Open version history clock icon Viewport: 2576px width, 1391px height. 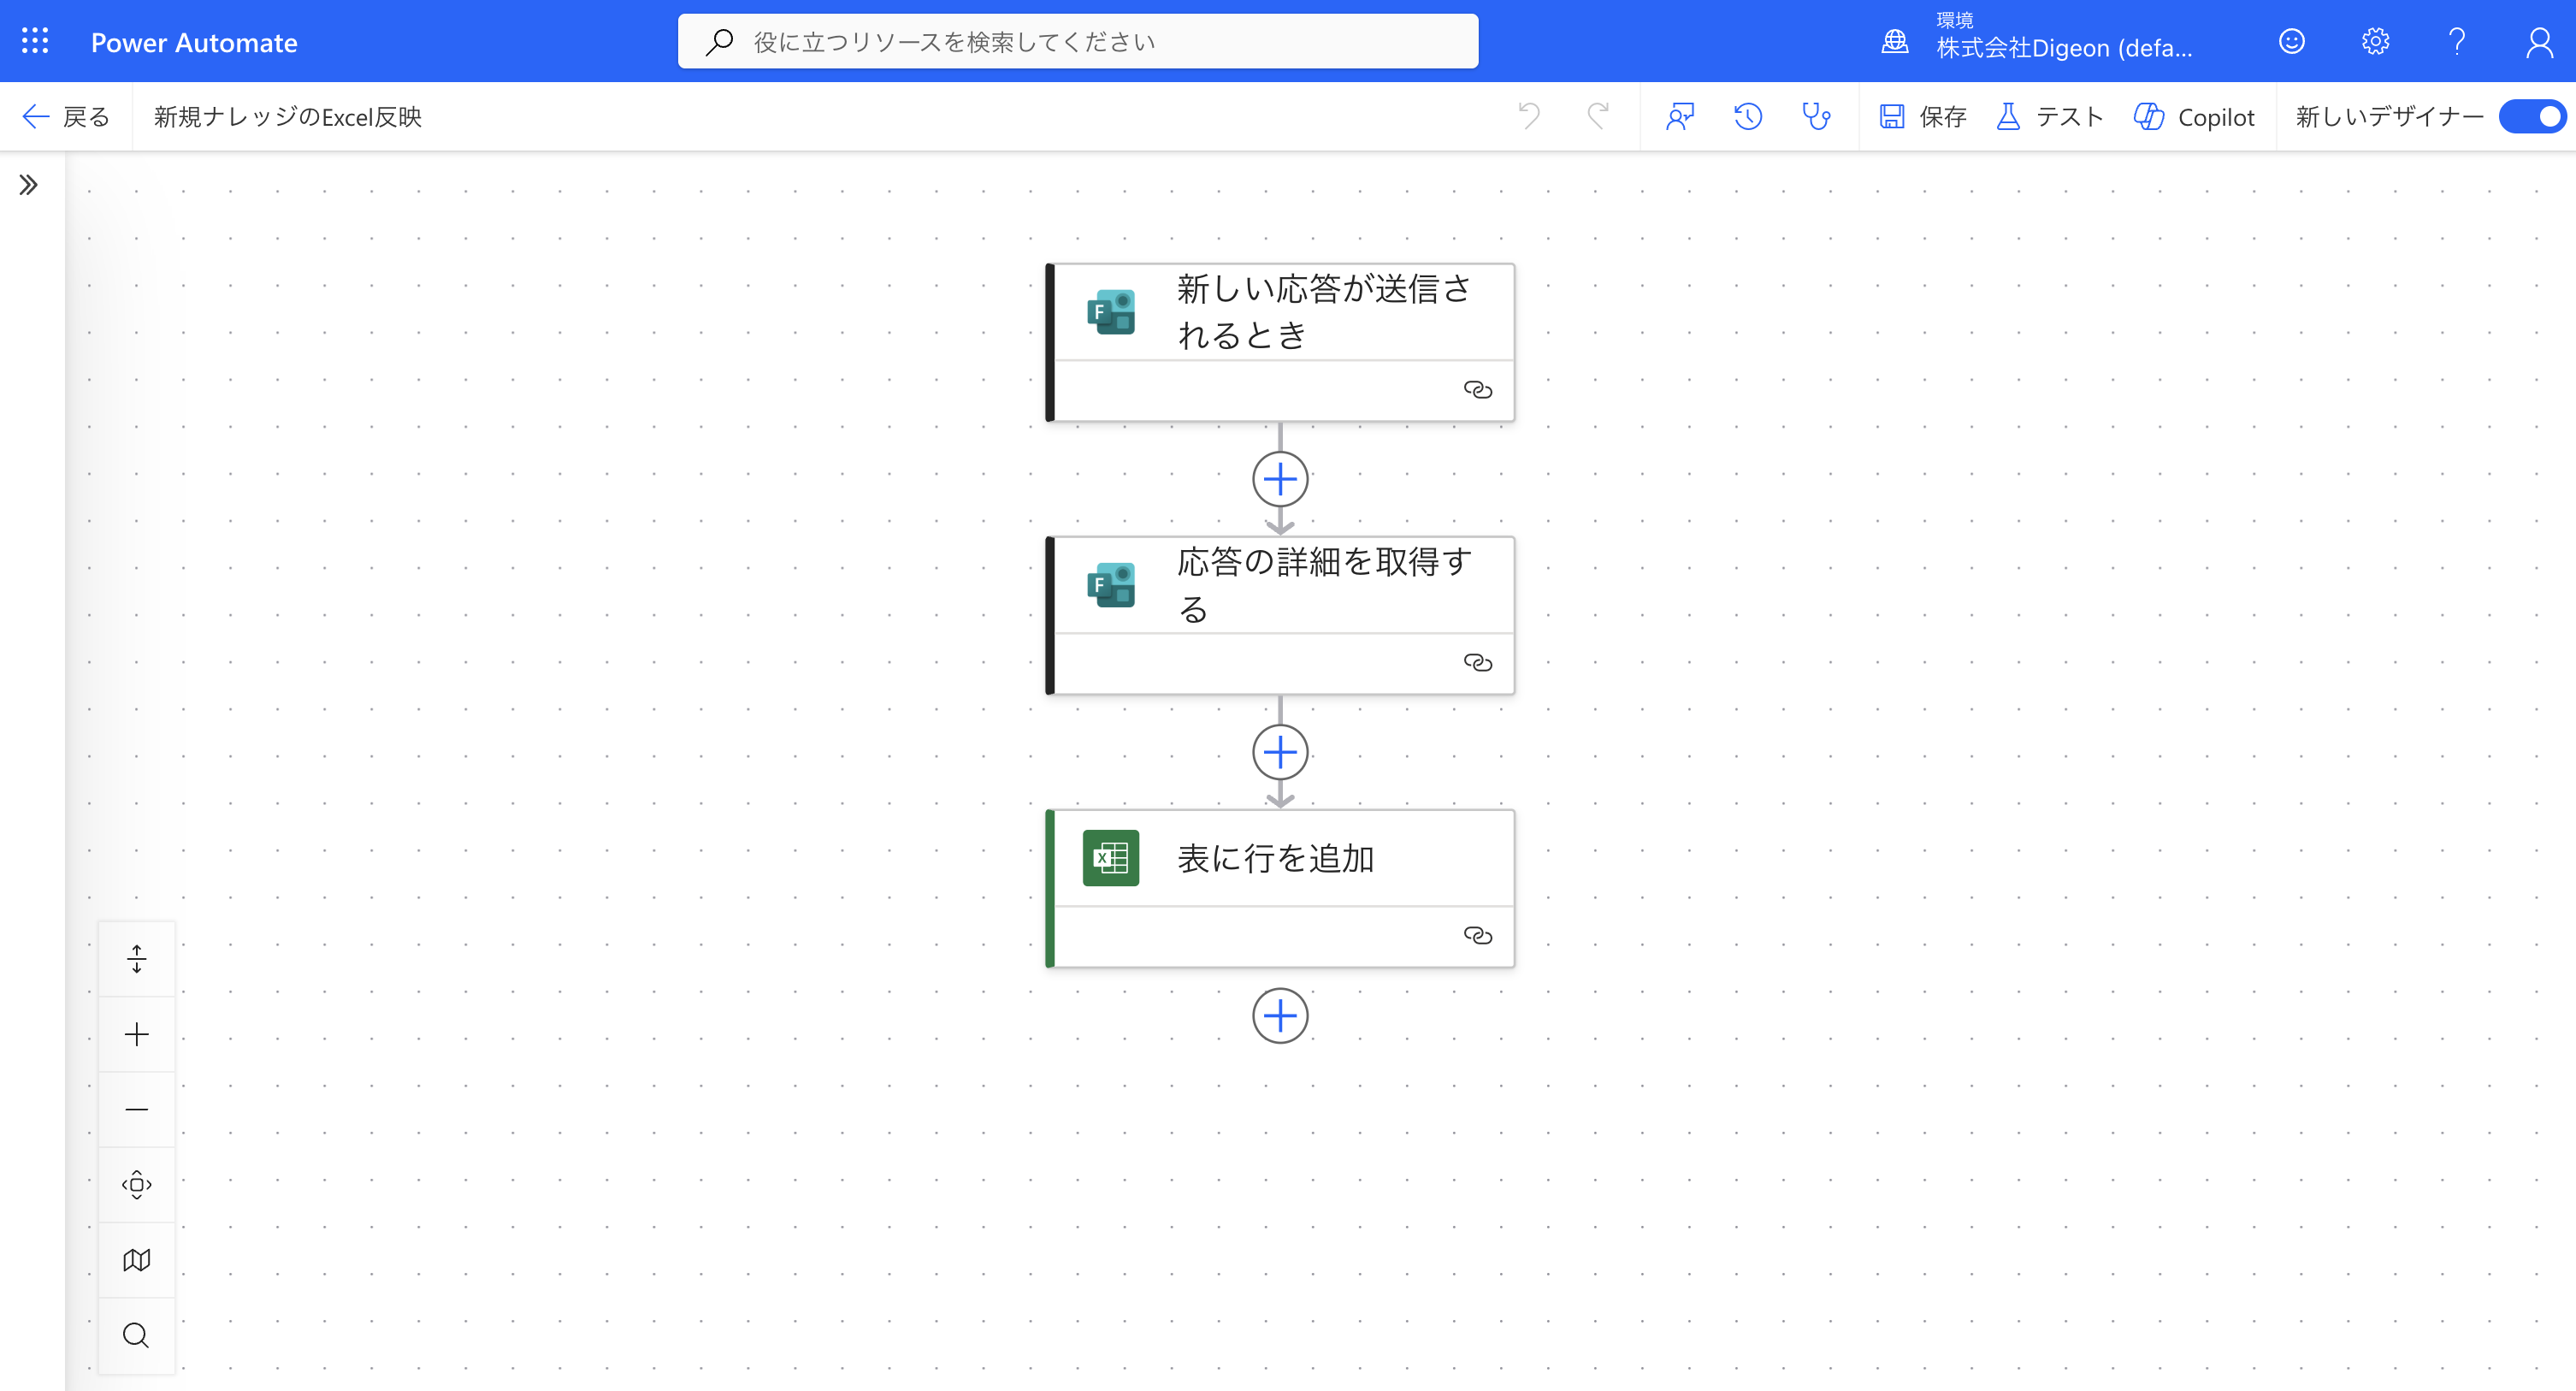pos(1747,117)
